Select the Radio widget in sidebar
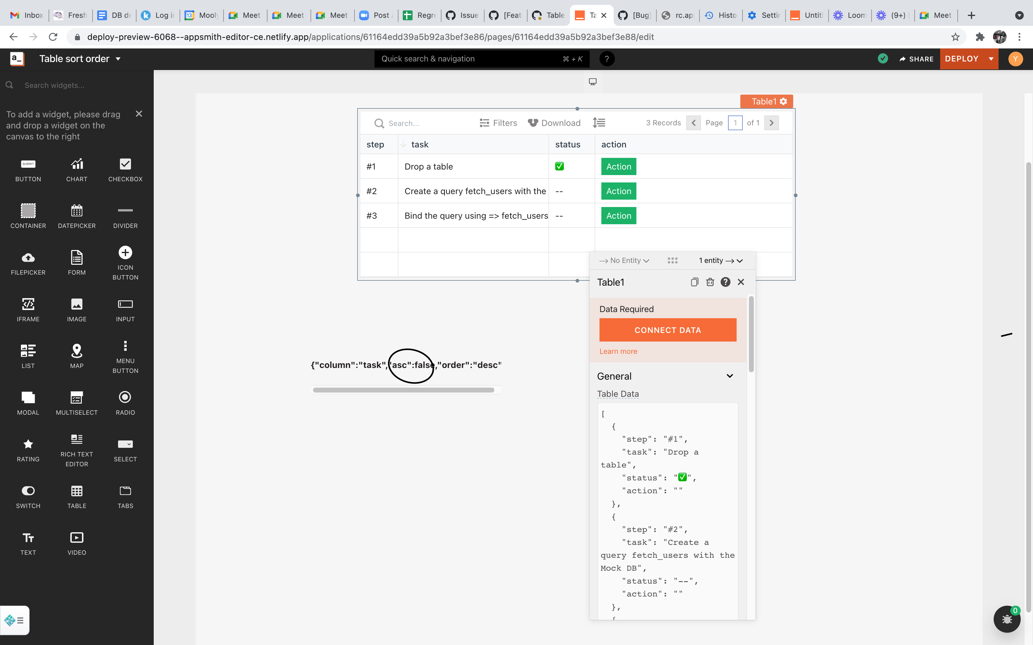Image resolution: width=1033 pixels, height=645 pixels. 125,397
